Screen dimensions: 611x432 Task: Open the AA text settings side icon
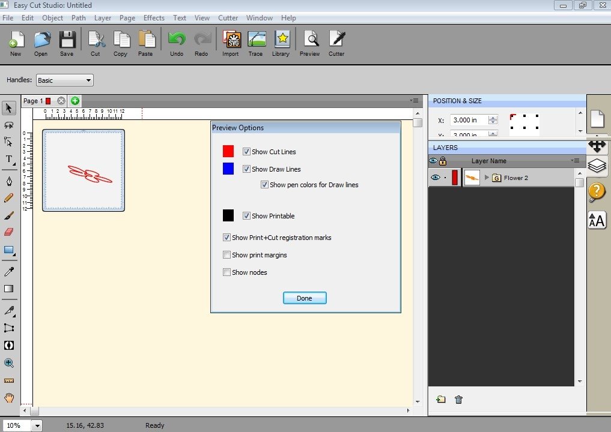click(x=597, y=221)
